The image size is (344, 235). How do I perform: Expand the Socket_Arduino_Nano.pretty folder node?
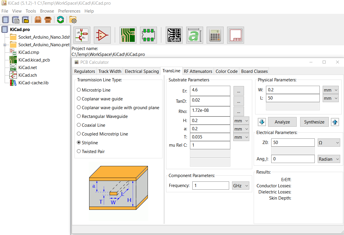(5, 45)
